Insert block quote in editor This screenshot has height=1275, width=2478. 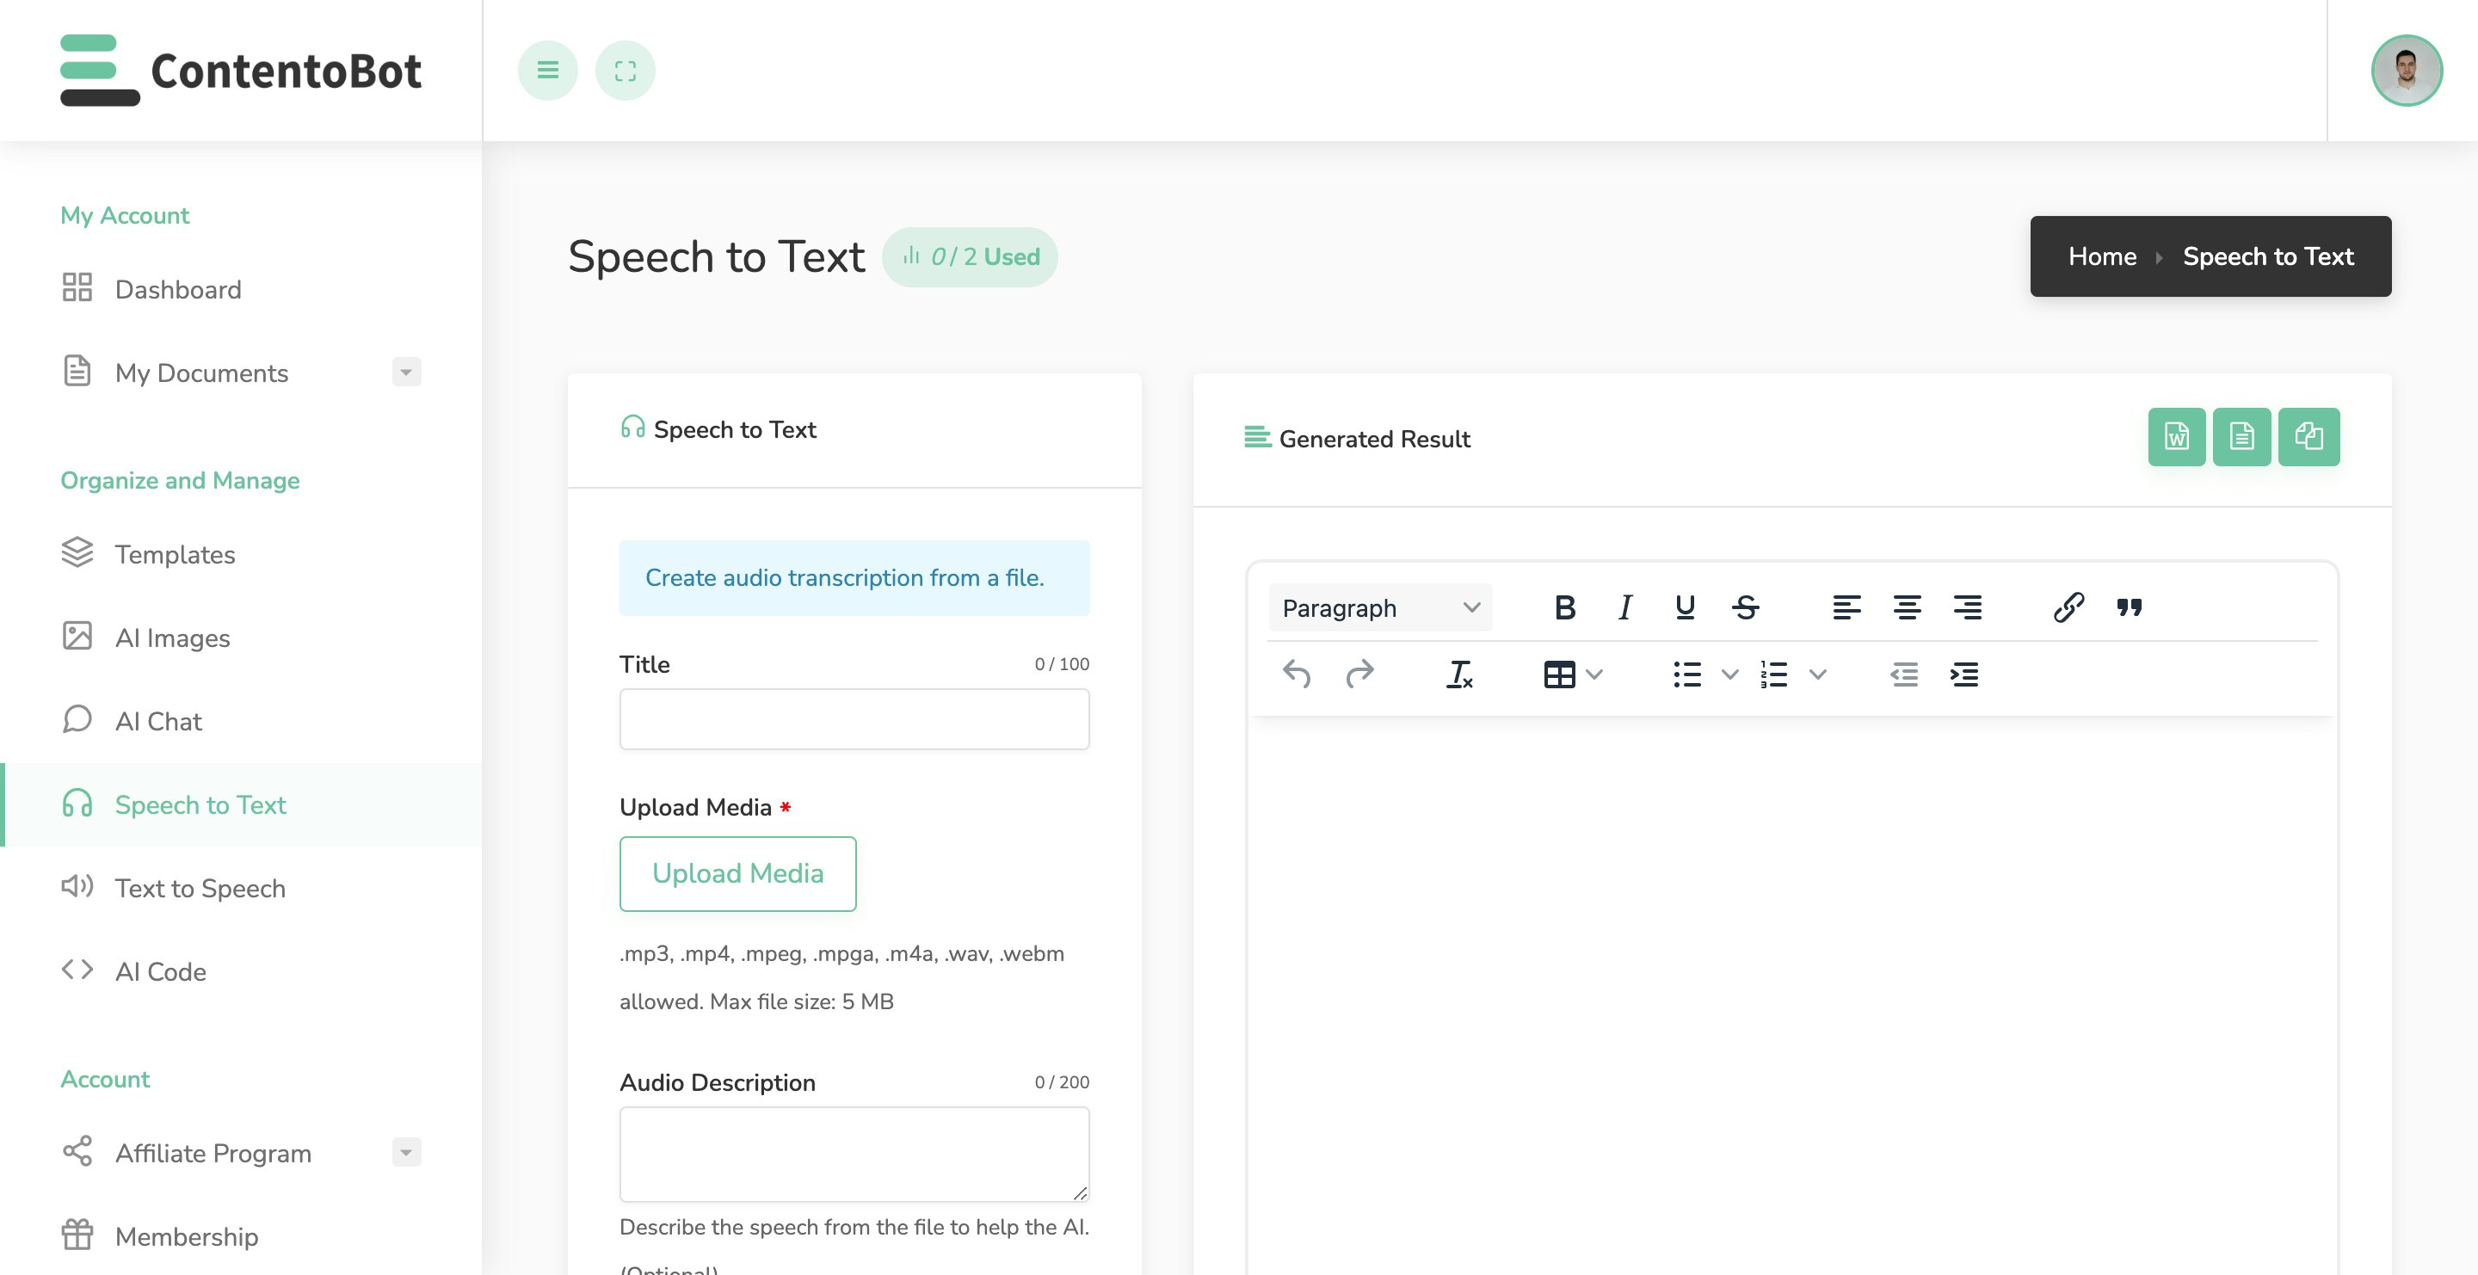point(2129,607)
